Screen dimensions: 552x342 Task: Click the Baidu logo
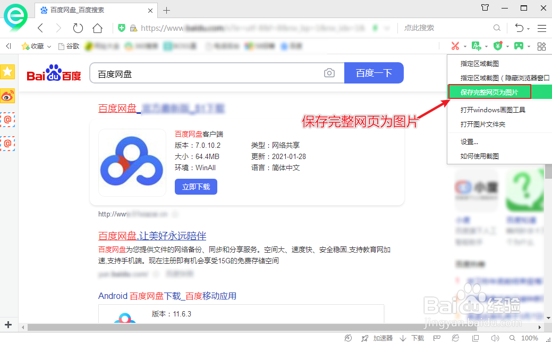[x=54, y=73]
